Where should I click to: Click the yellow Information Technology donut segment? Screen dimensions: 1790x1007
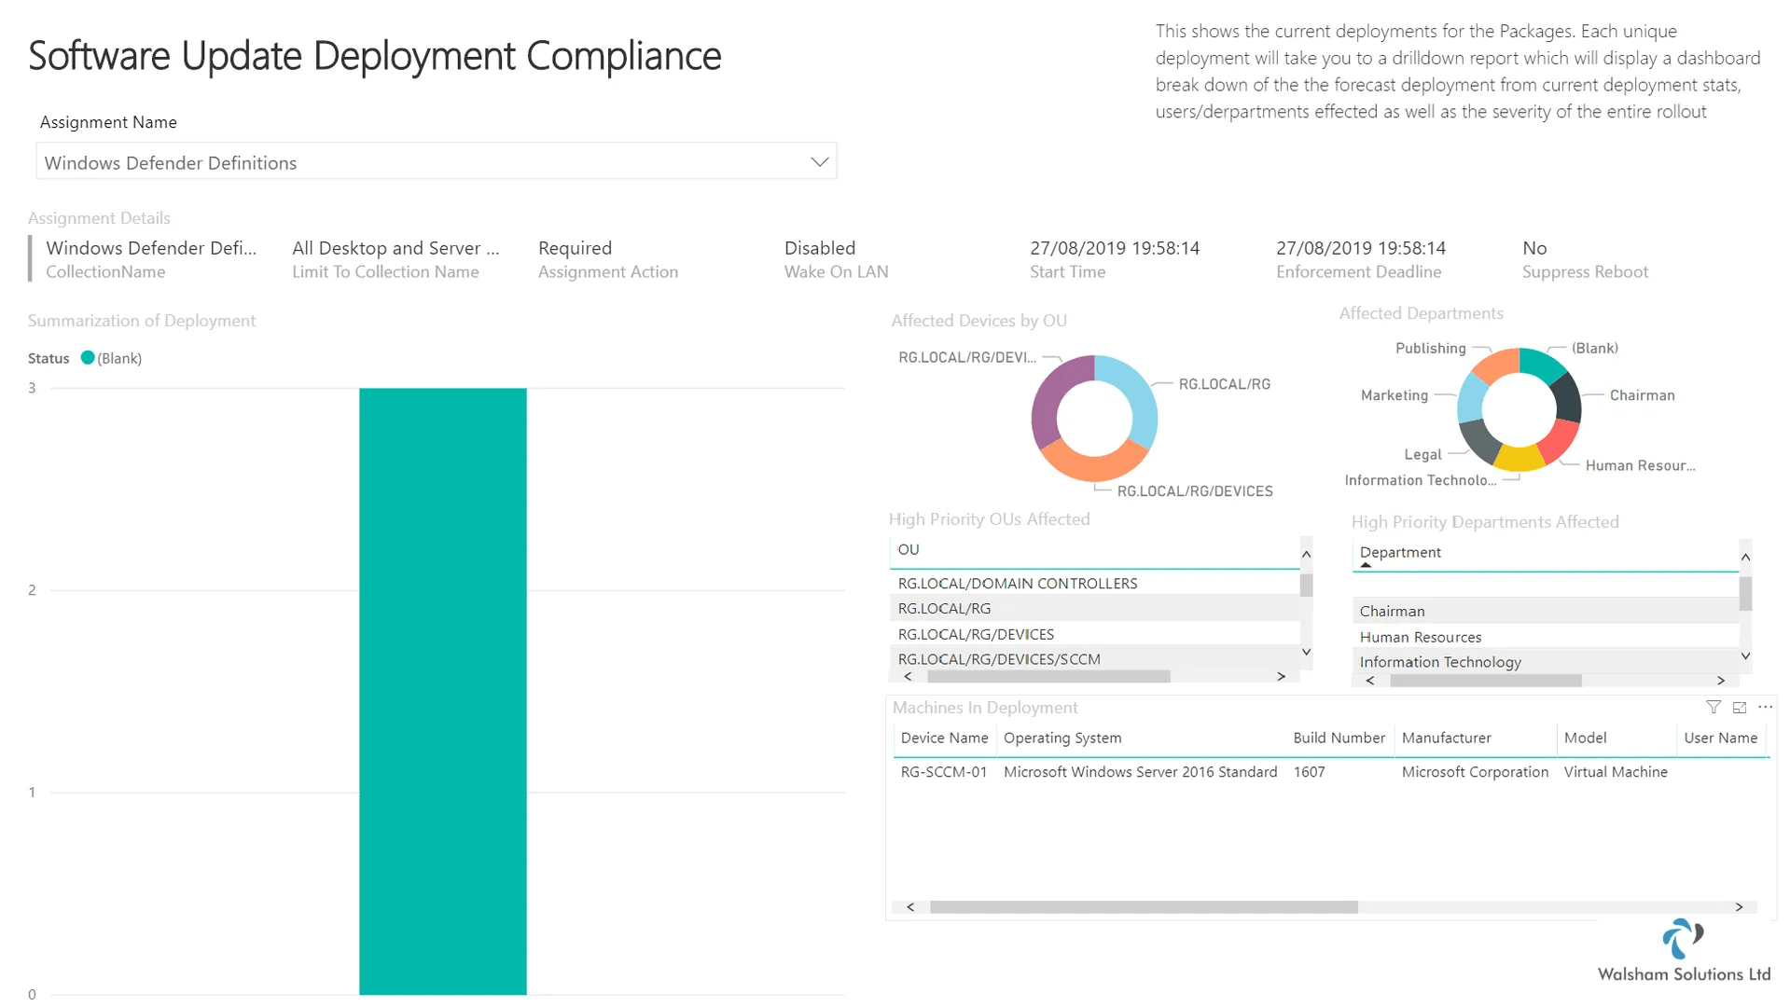click(x=1519, y=458)
